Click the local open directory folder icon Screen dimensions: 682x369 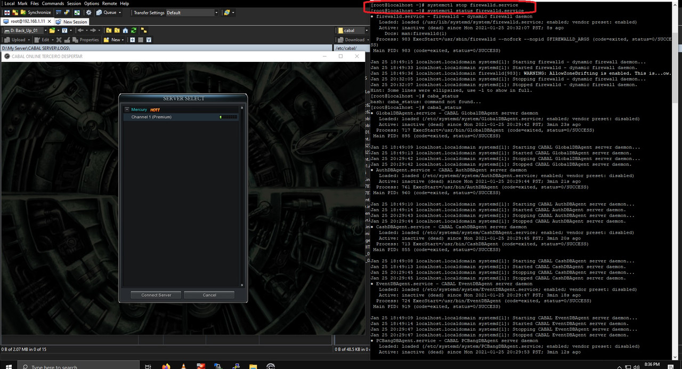pyautogui.click(x=52, y=30)
